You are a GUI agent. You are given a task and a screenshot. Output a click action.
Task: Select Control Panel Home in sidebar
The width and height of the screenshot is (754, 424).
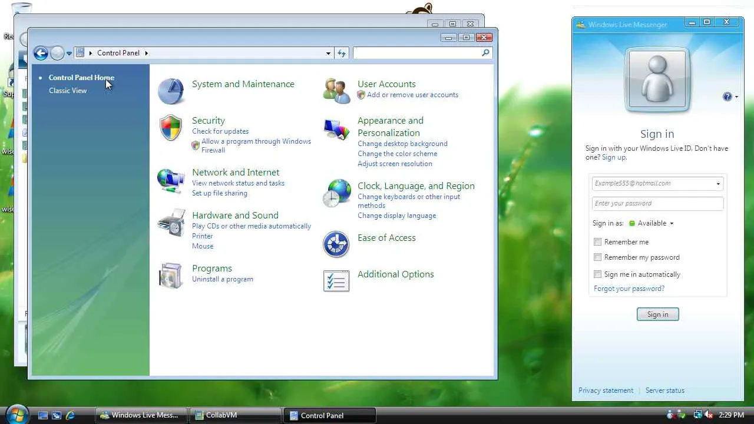[x=81, y=78]
